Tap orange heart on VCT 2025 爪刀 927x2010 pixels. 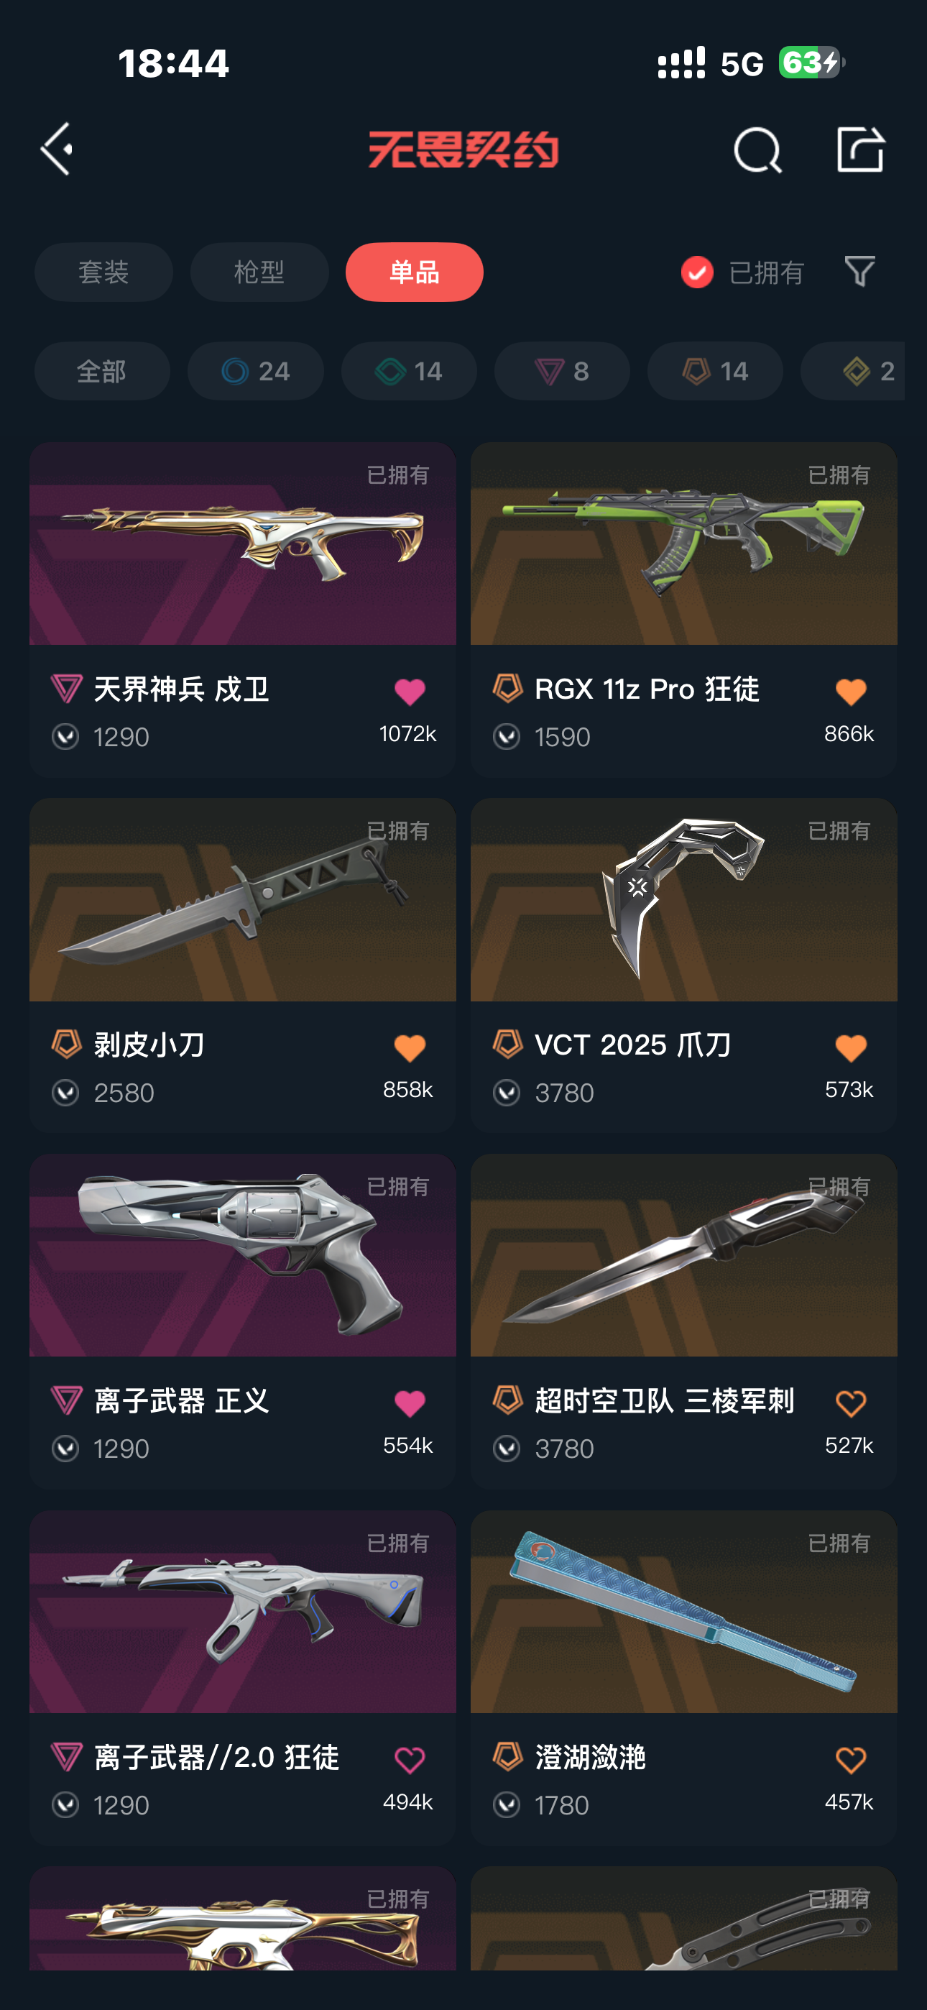[851, 1048]
